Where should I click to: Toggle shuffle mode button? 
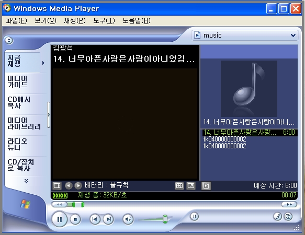tap(194, 216)
